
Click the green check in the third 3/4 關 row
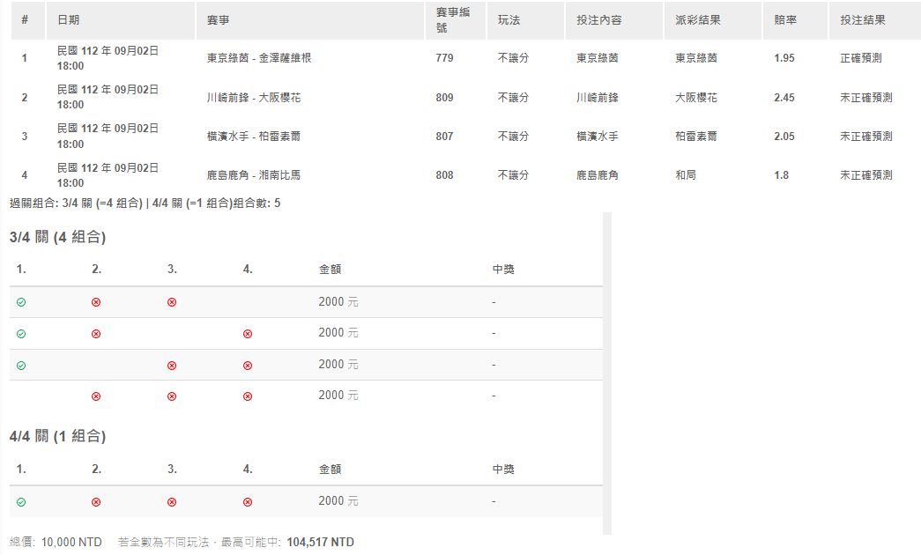[x=21, y=366]
